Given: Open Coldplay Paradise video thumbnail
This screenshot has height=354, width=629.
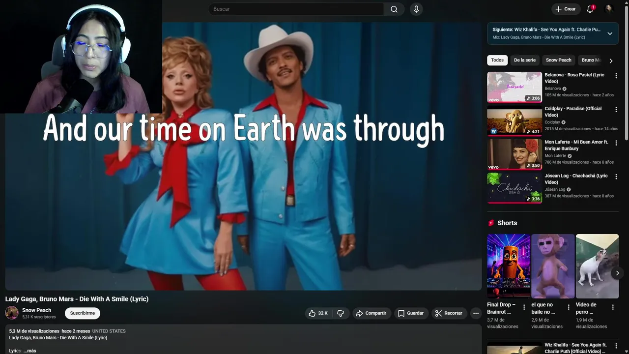Looking at the screenshot, I should (515, 121).
